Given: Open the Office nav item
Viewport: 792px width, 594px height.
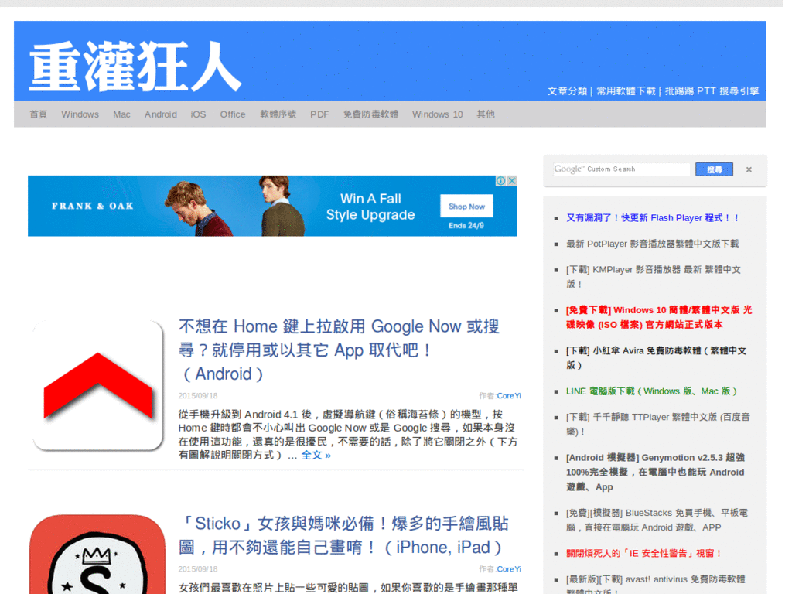Looking at the screenshot, I should pyautogui.click(x=232, y=114).
